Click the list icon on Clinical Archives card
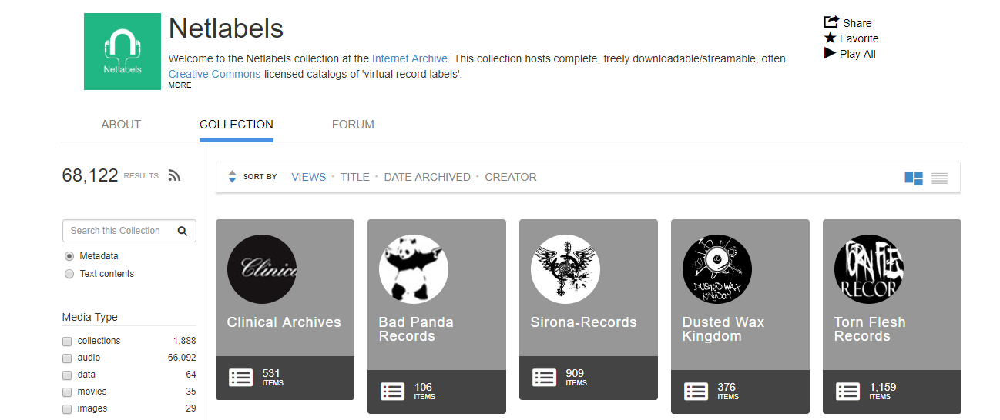The width and height of the screenshot is (1000, 420). coord(241,378)
